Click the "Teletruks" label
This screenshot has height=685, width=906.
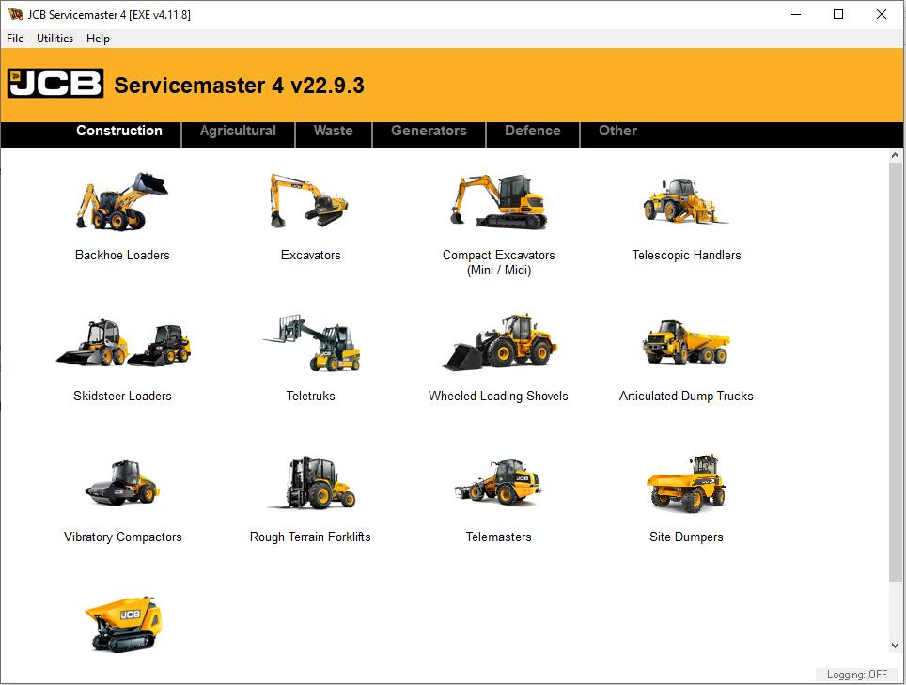(x=311, y=396)
